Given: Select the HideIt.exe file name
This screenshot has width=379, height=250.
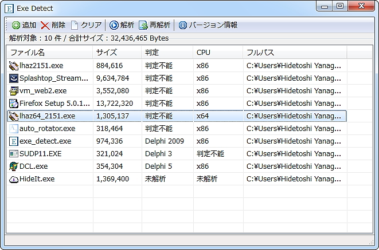Looking at the screenshot, I should click(37, 179).
